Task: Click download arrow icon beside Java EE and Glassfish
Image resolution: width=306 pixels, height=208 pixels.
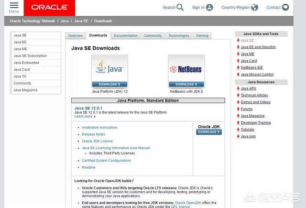Action: (x=238, y=47)
